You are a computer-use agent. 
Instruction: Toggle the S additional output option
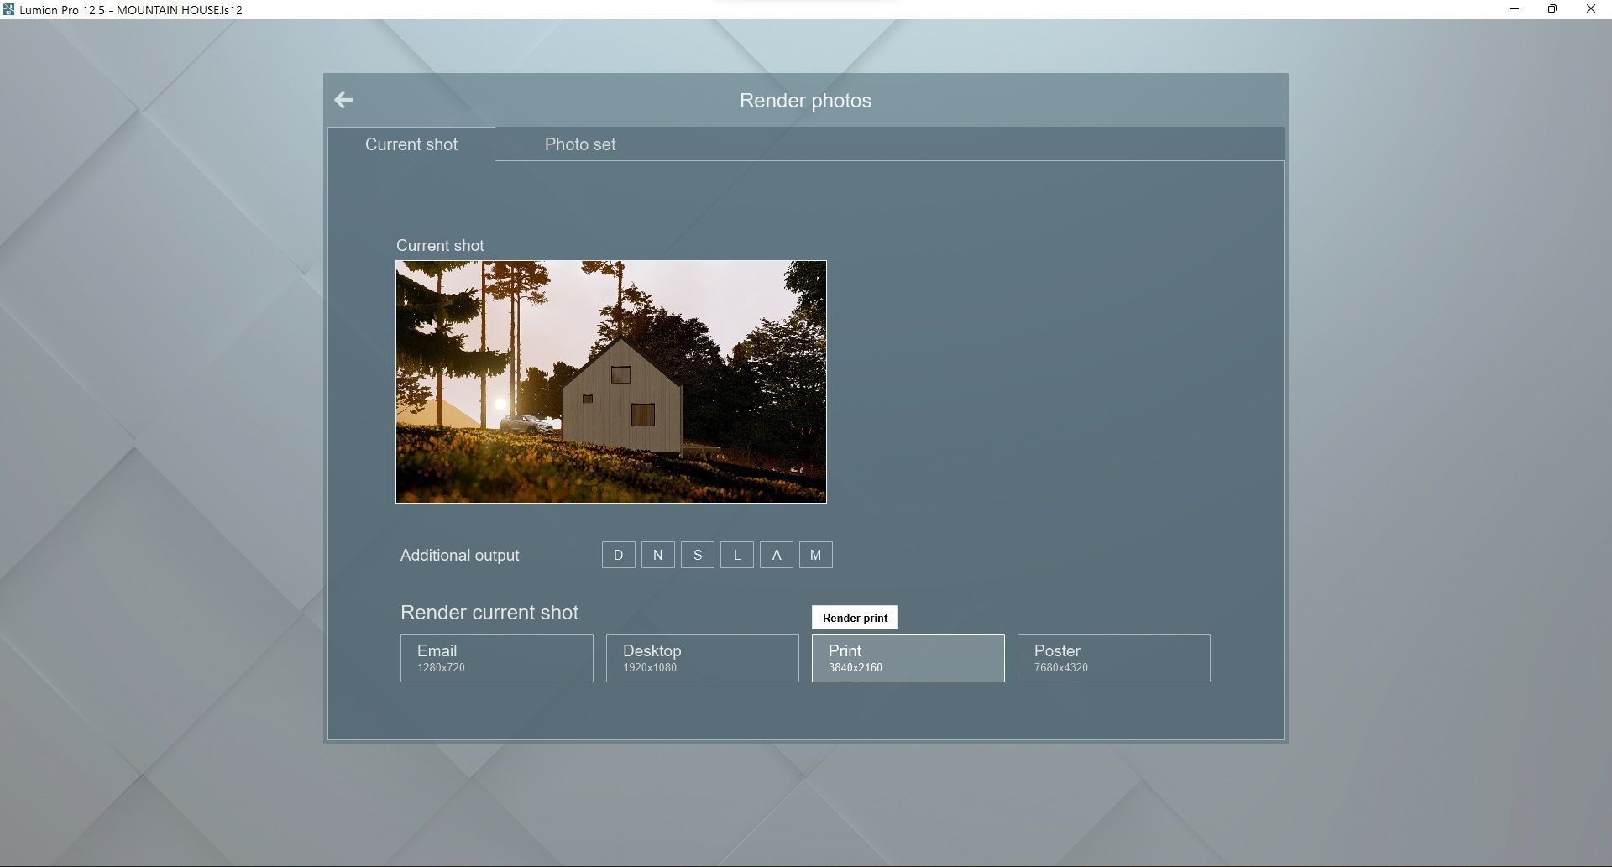point(698,555)
